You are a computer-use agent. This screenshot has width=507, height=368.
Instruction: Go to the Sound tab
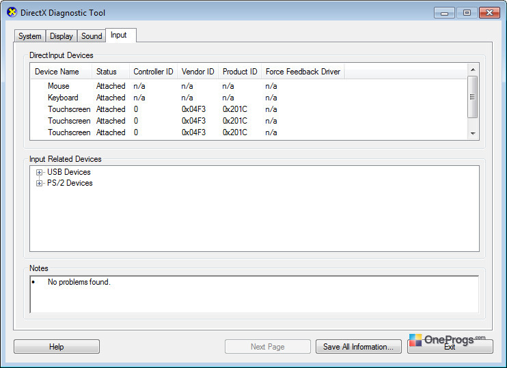click(92, 36)
